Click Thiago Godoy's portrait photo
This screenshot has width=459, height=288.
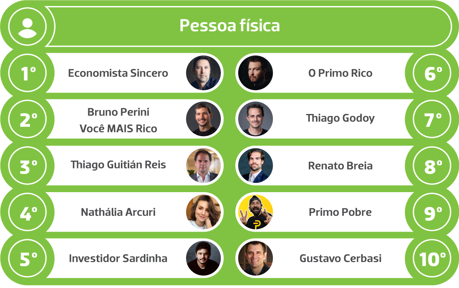pos(255,119)
